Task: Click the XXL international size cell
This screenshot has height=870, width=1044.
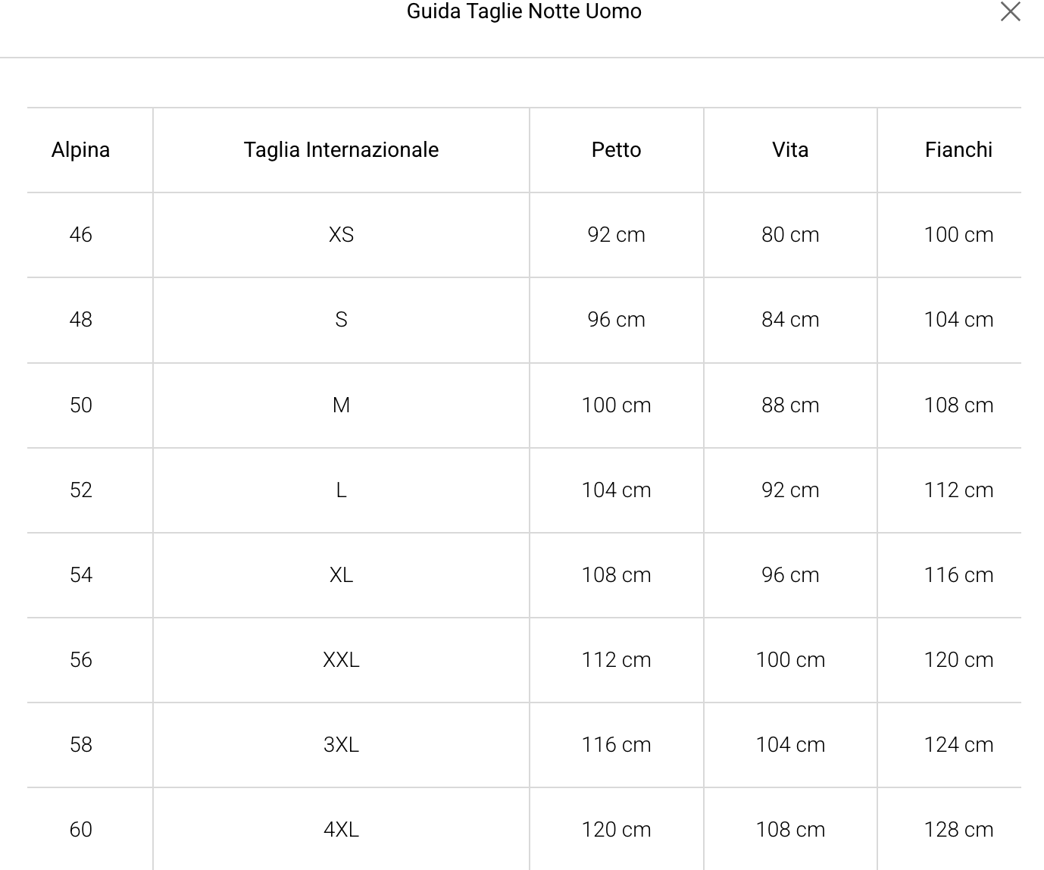Action: click(x=341, y=660)
